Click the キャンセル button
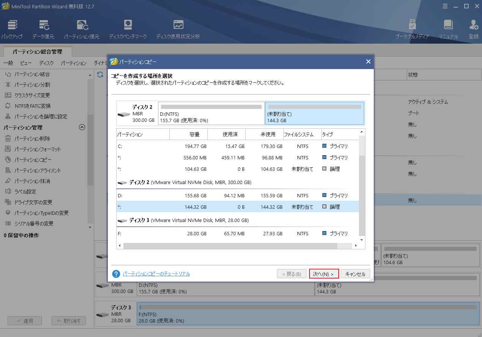This screenshot has height=337, width=482. (x=355, y=273)
